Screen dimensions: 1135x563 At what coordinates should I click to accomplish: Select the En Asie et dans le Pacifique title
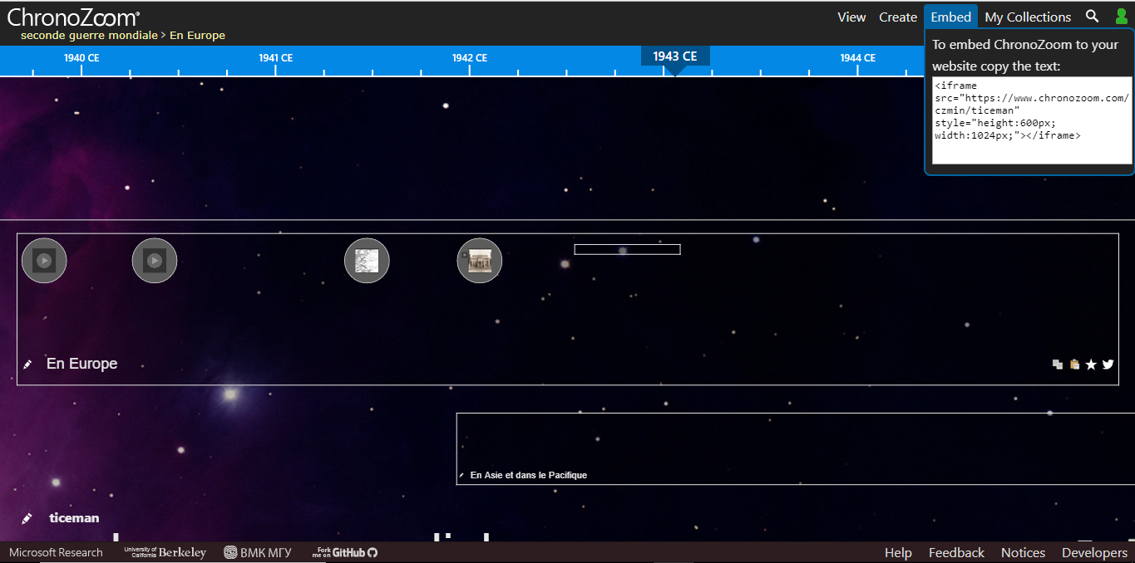529,475
